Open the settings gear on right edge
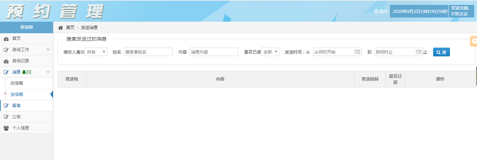Viewport: 477px width, 160px height. point(474,41)
